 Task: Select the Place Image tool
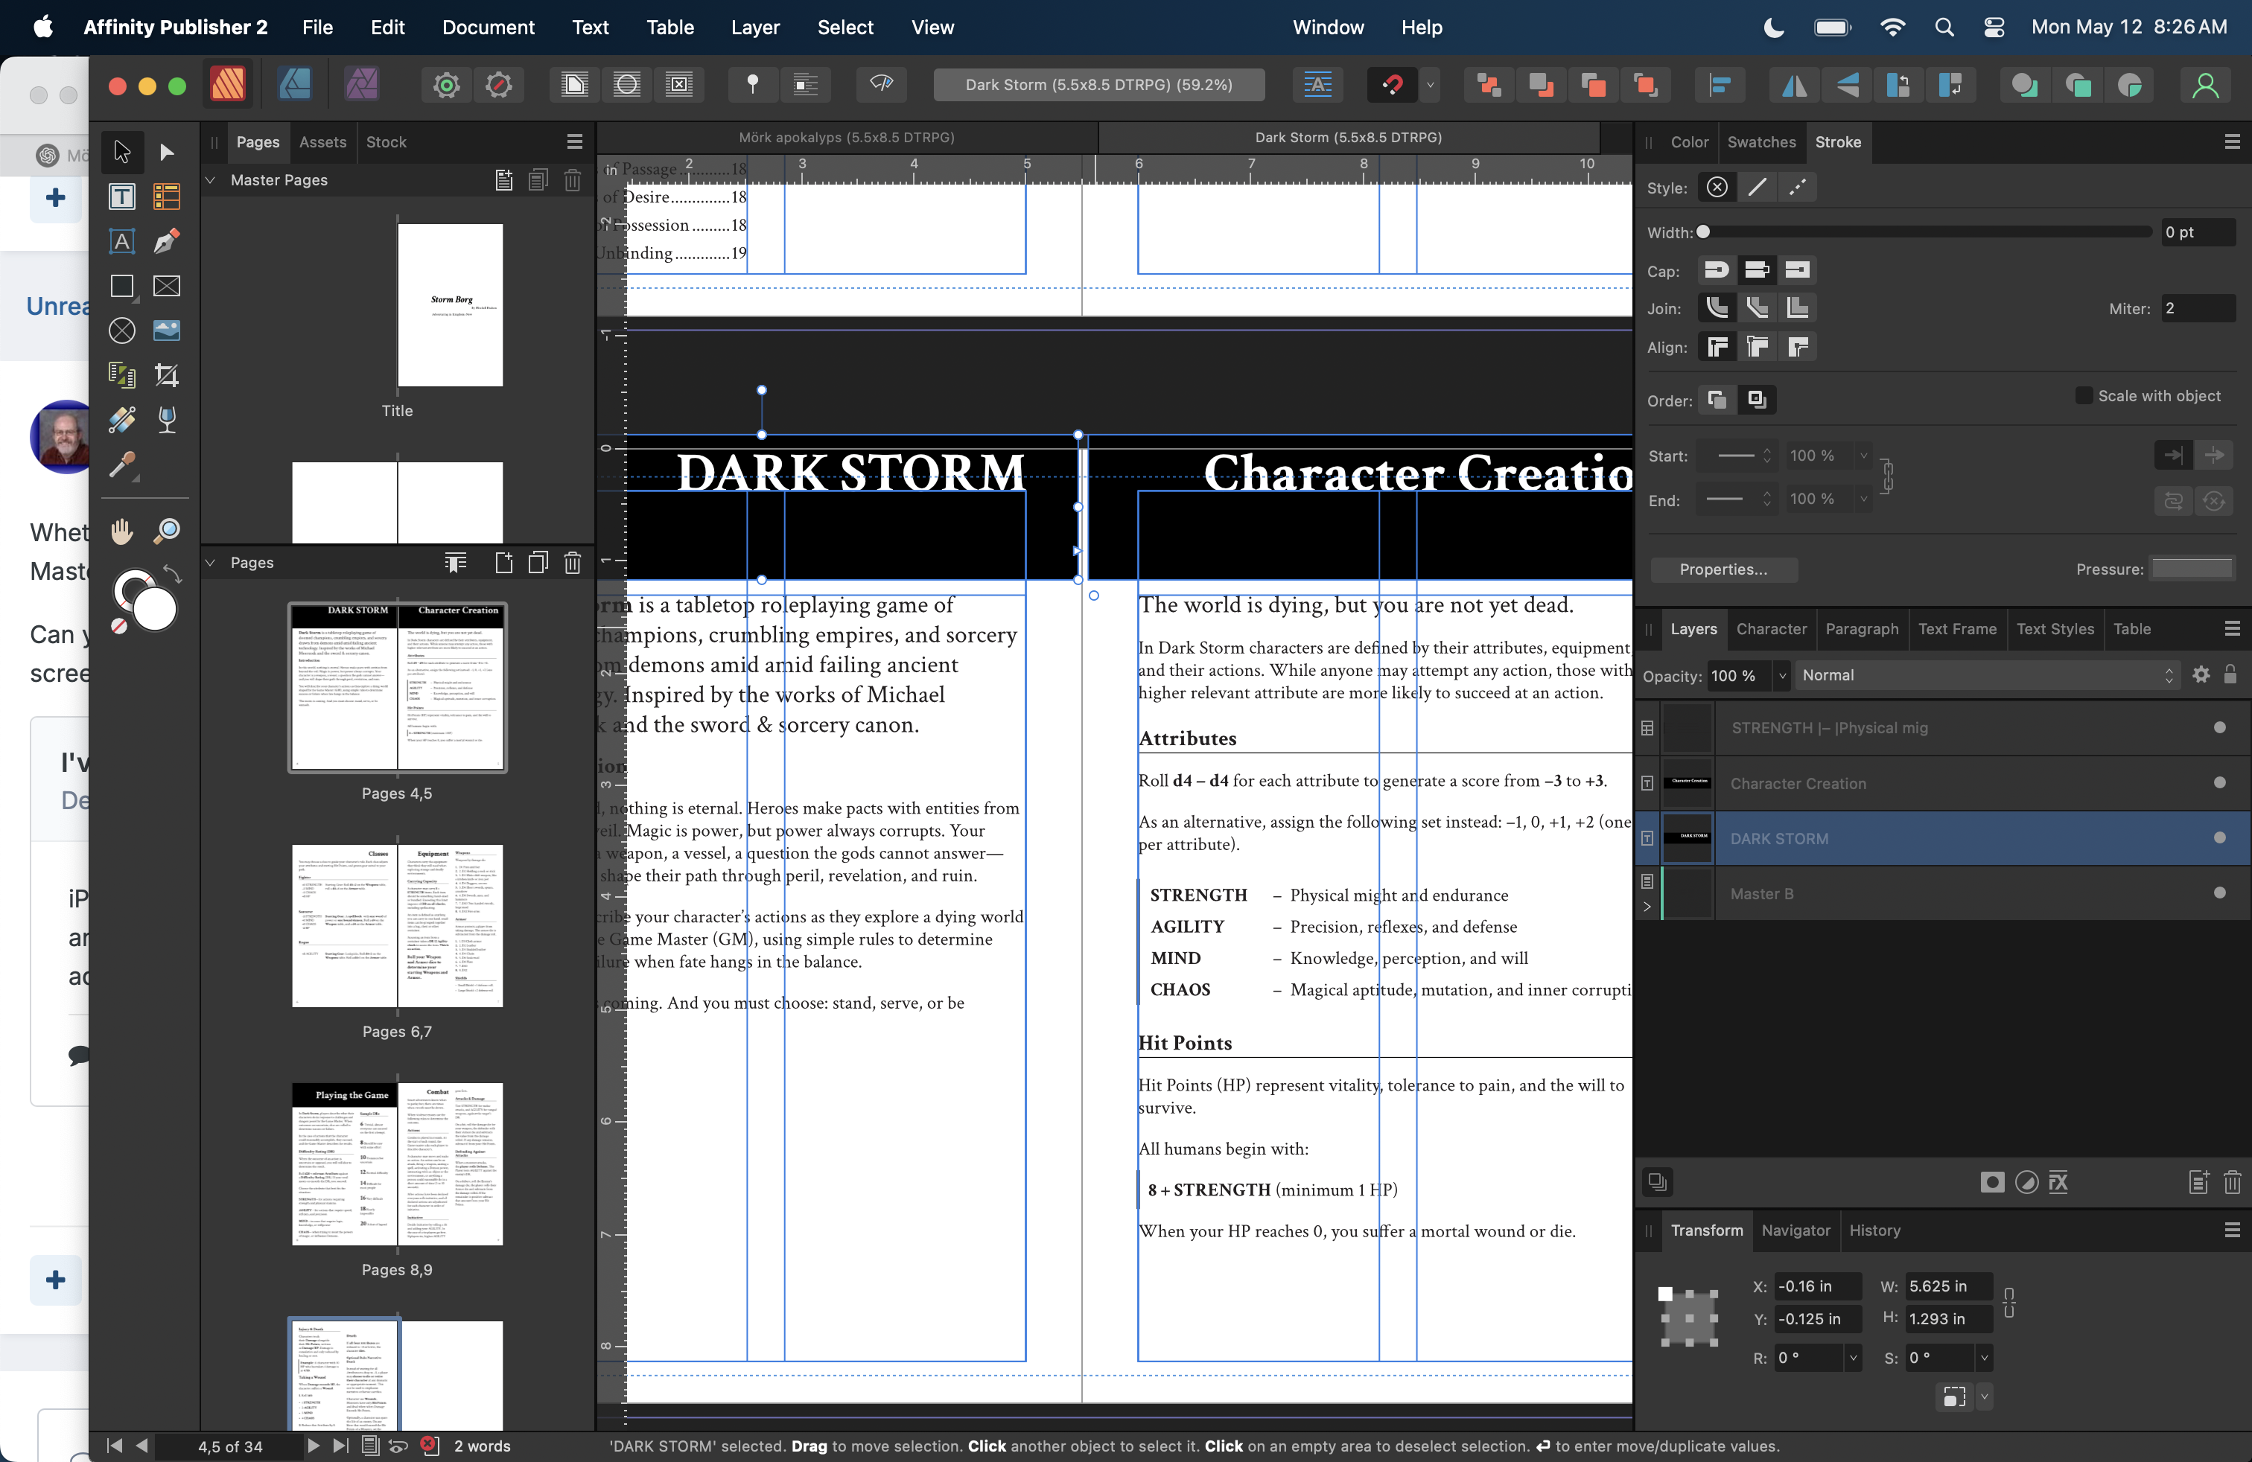[x=167, y=330]
